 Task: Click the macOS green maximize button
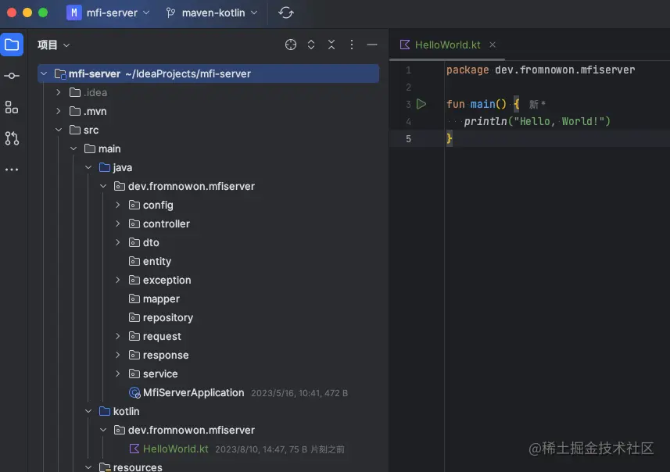(43, 13)
